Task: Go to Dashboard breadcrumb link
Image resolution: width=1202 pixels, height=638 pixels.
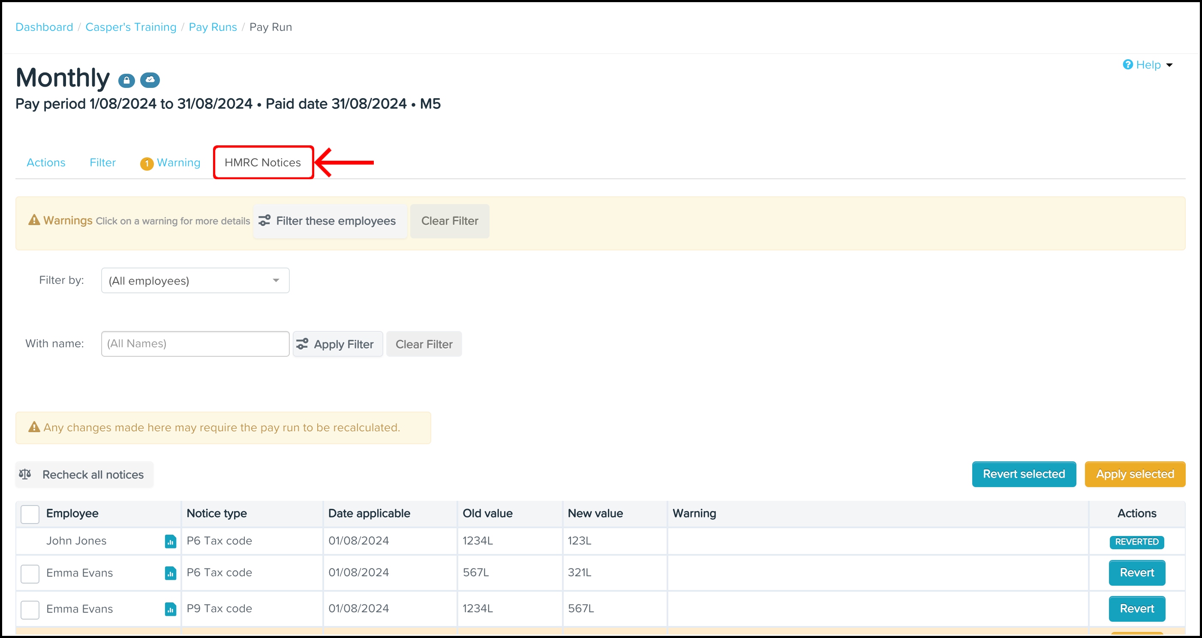Action: click(44, 27)
